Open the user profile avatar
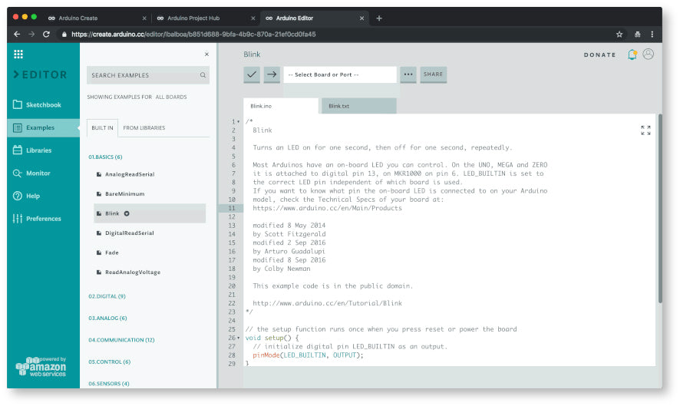Screen dimensions: 680x406 (649, 54)
